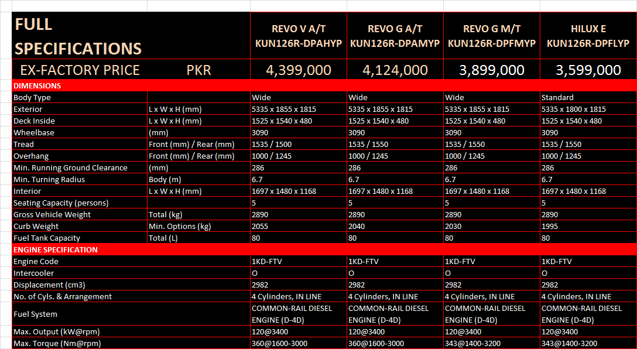Viewport: 637px width, 349px height.
Task: Select the REVO V COMMON-RAIL DIESEL ENGINE cell
Action: point(299,314)
